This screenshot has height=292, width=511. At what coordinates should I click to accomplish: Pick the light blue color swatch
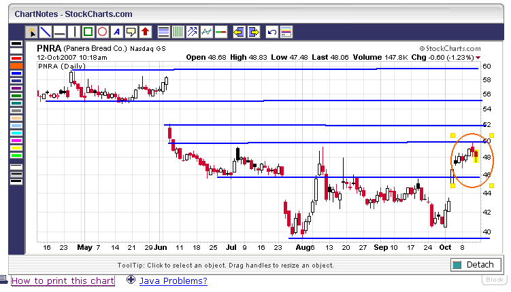(16, 126)
